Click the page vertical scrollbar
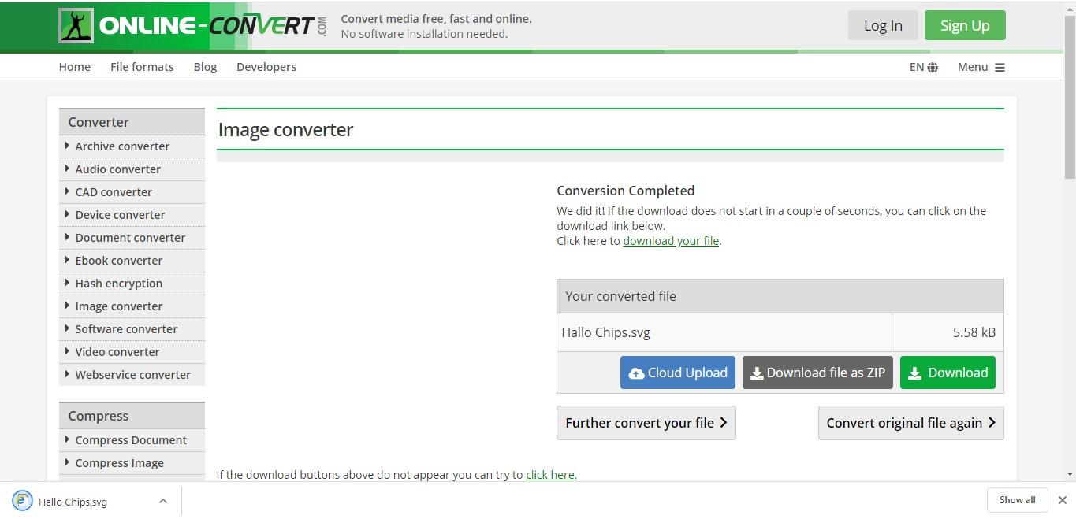The height and width of the screenshot is (519, 1076). [x=1070, y=98]
